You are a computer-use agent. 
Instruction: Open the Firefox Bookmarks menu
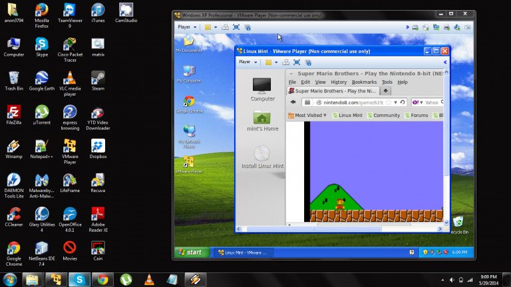[x=364, y=82]
